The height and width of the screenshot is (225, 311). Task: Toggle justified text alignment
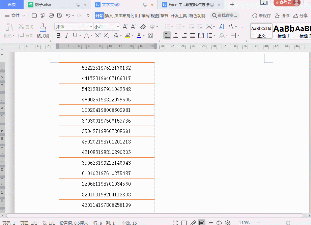point(192,35)
